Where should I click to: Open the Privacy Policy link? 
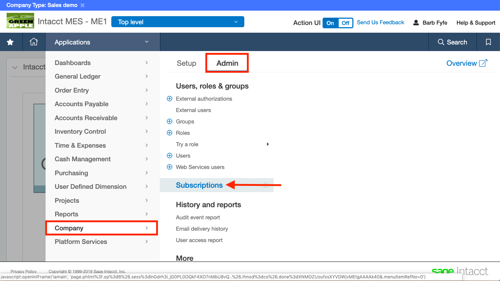pyautogui.click(x=24, y=272)
